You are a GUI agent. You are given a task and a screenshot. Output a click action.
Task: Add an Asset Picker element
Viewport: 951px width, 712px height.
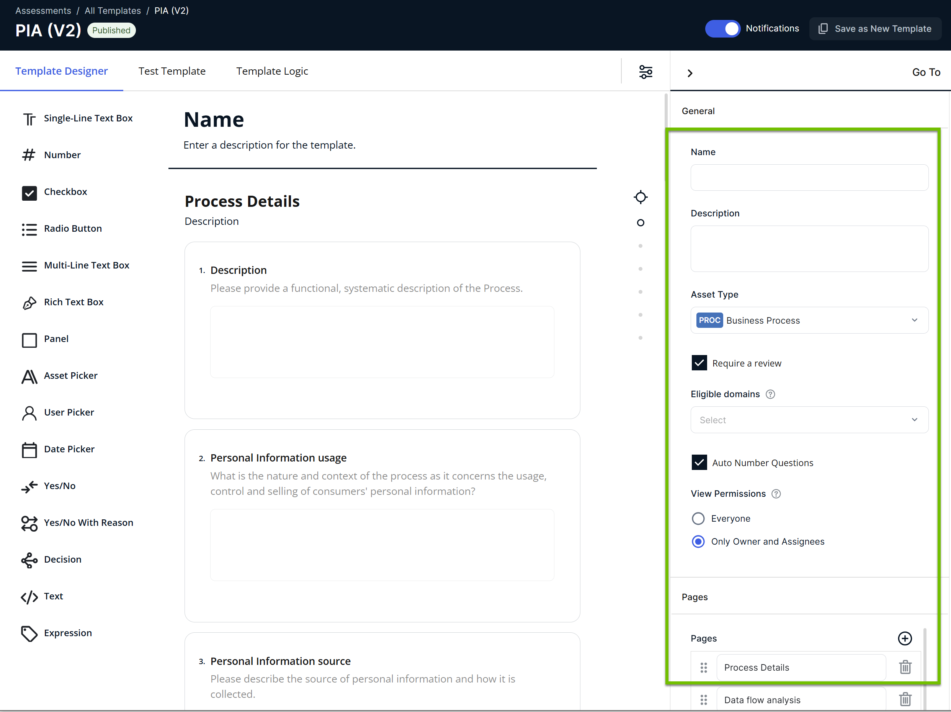click(70, 376)
